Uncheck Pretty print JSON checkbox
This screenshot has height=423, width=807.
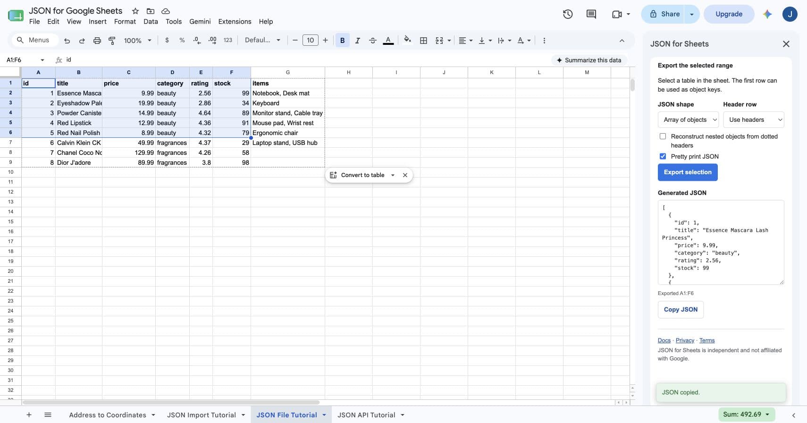coord(663,156)
